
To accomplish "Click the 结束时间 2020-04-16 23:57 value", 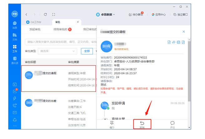I will pos(125,73).
